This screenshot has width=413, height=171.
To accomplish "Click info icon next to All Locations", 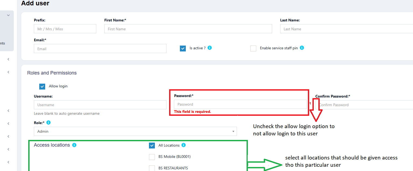I will [183, 145].
